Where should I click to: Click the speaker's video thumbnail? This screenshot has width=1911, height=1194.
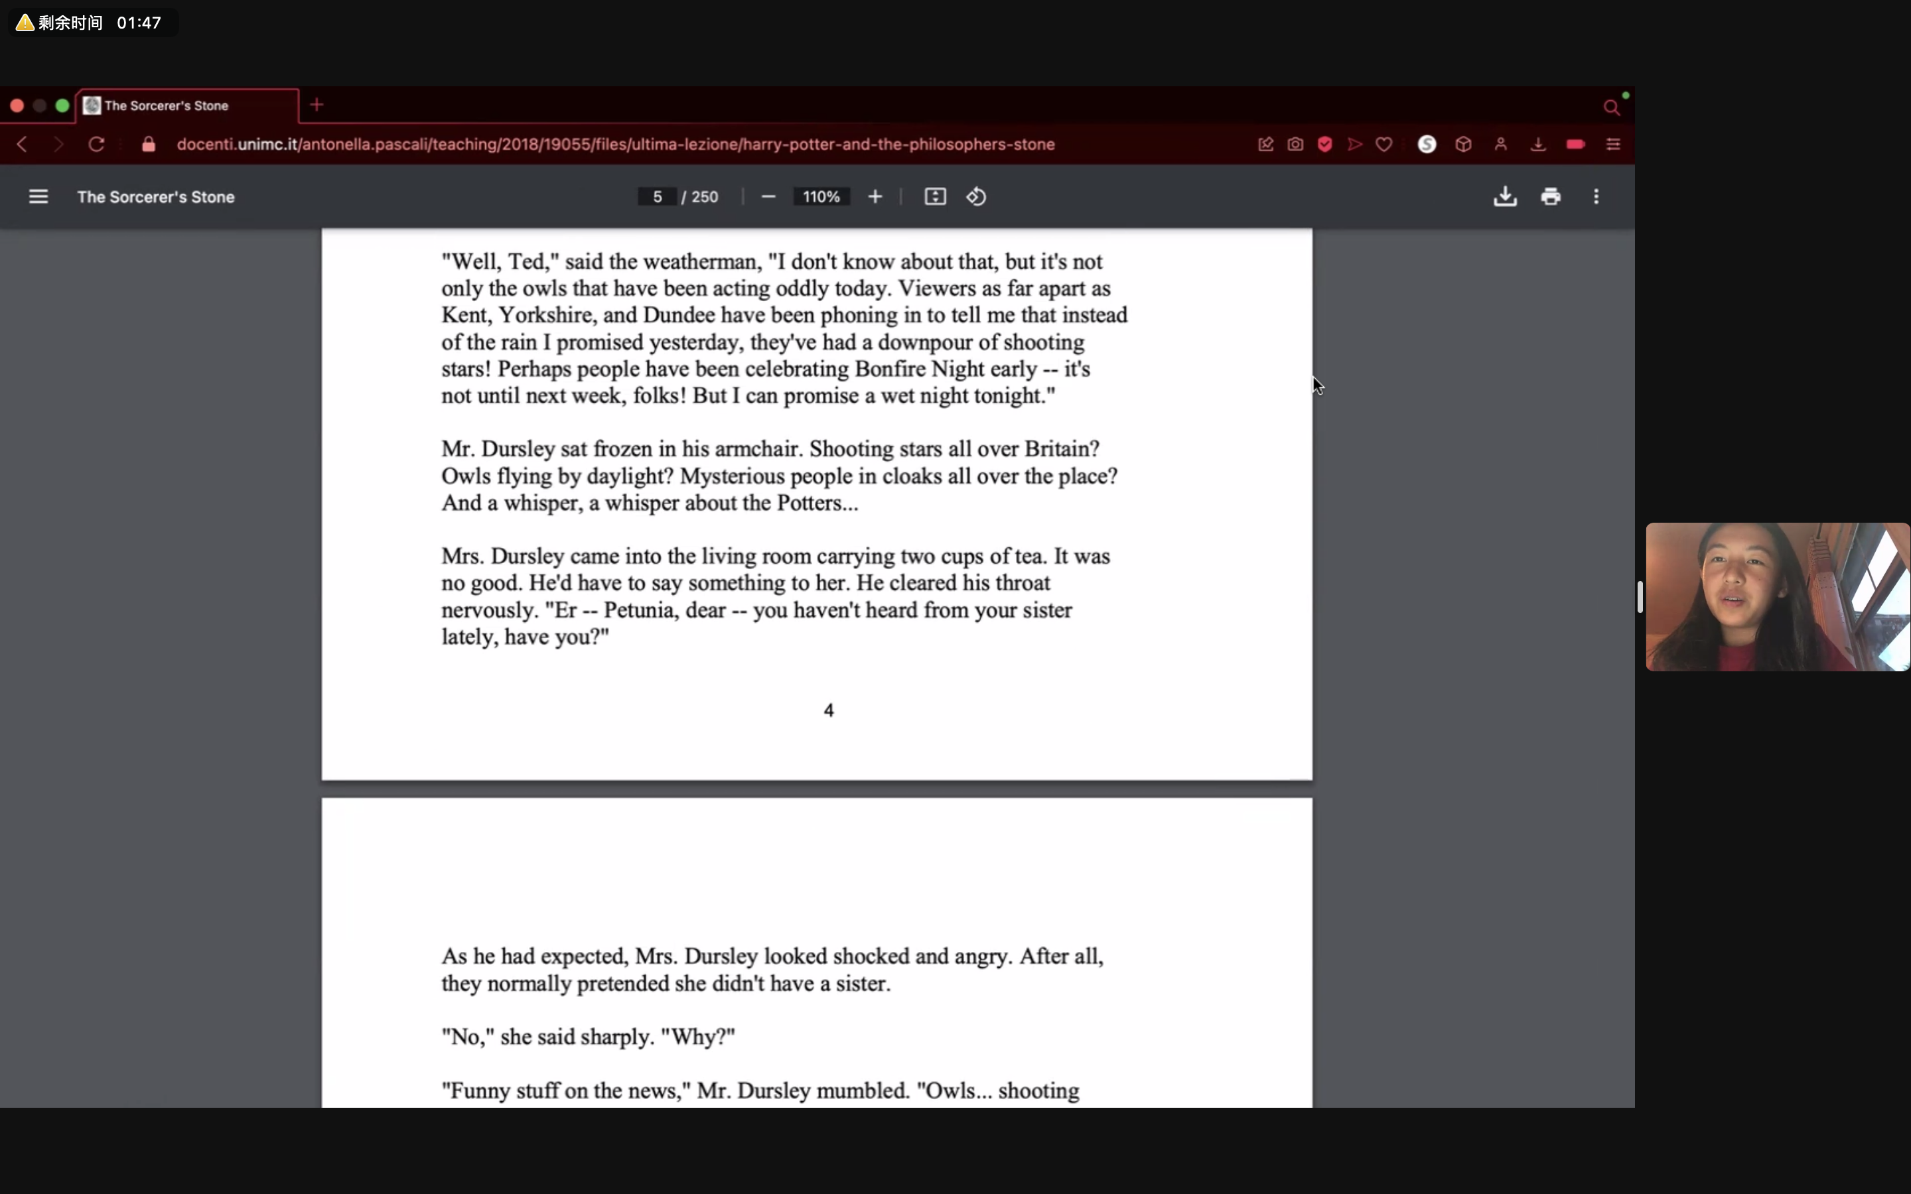point(1778,597)
